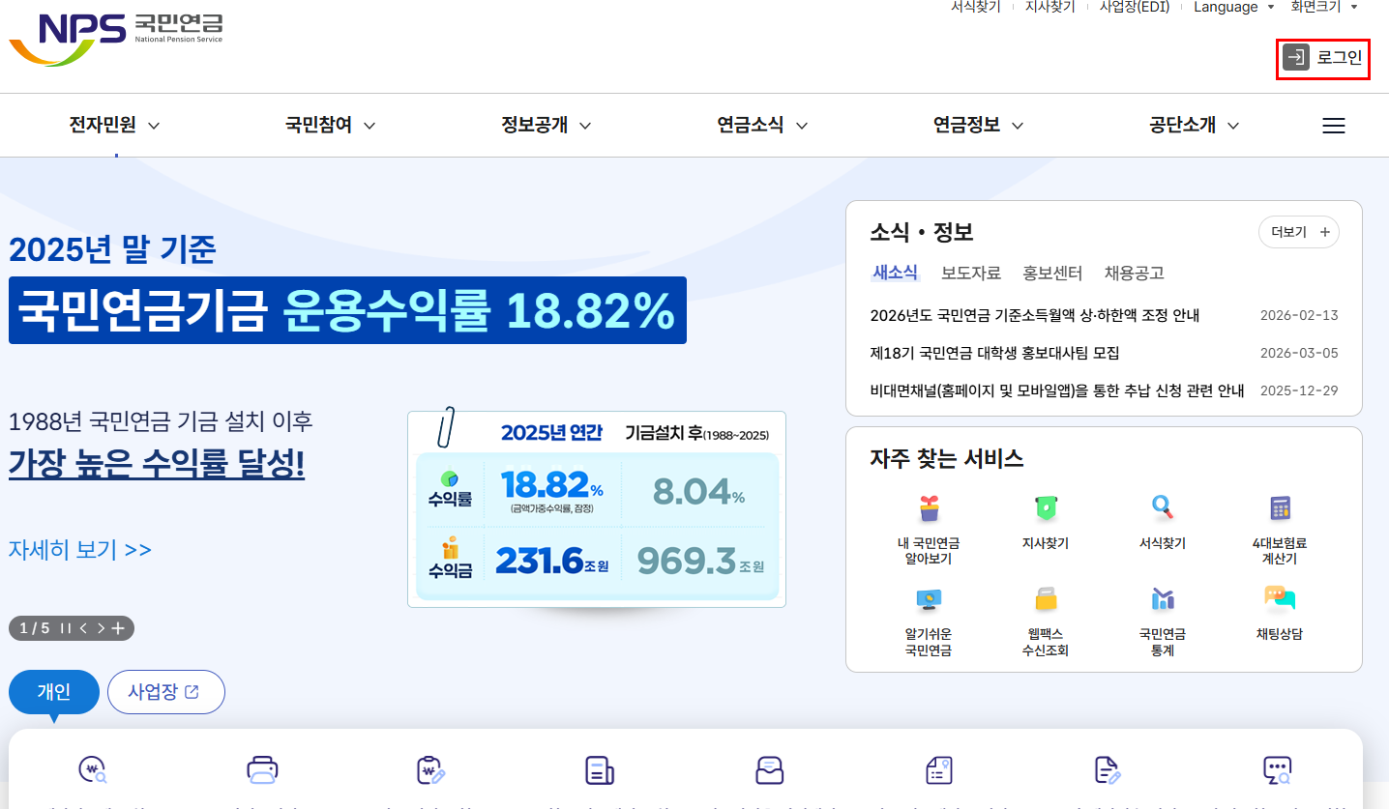This screenshot has width=1389, height=809.
Task: Click the inbox tray icon in 개인 panel
Action: 770,770
